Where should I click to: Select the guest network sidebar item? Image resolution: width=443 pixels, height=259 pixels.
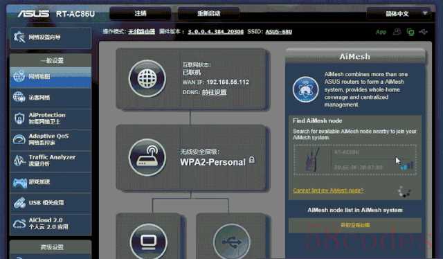(51, 98)
